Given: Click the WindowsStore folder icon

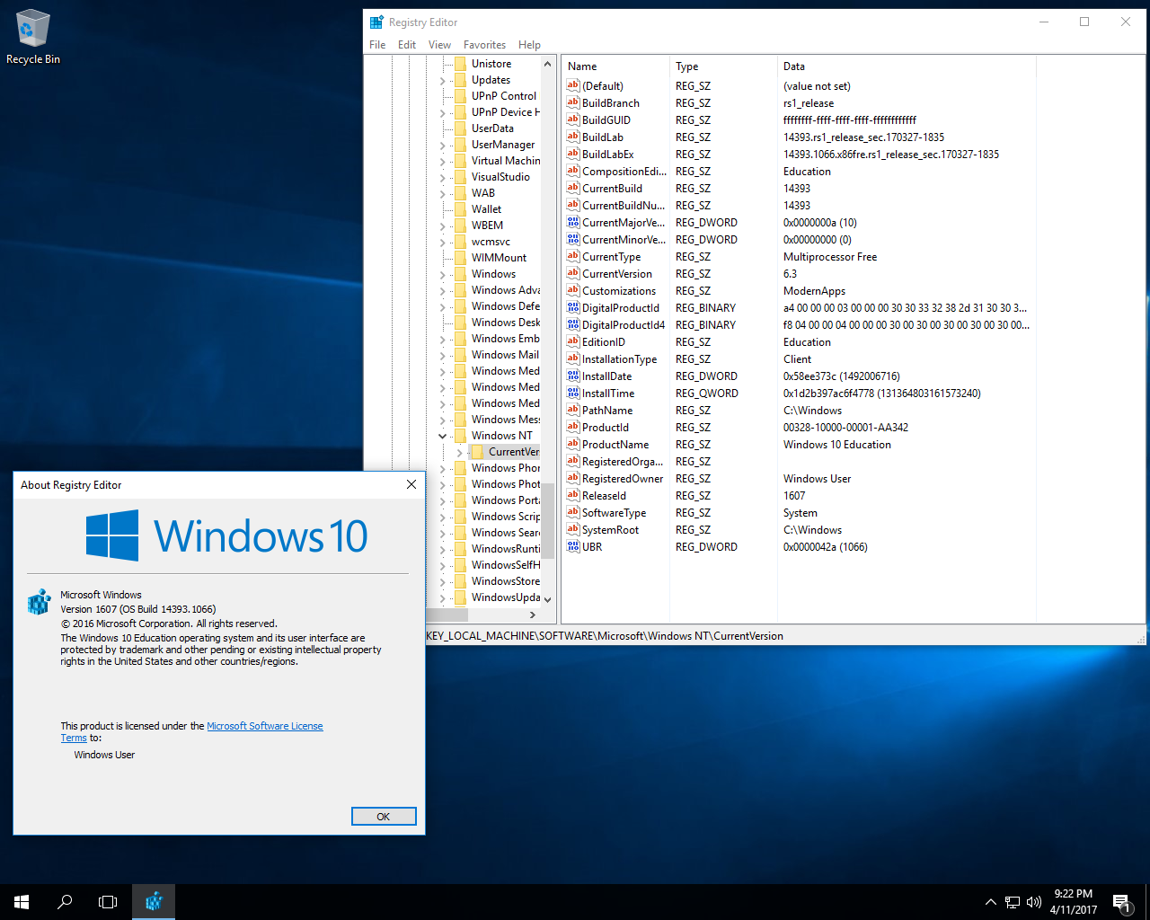Looking at the screenshot, I should pyautogui.click(x=460, y=581).
